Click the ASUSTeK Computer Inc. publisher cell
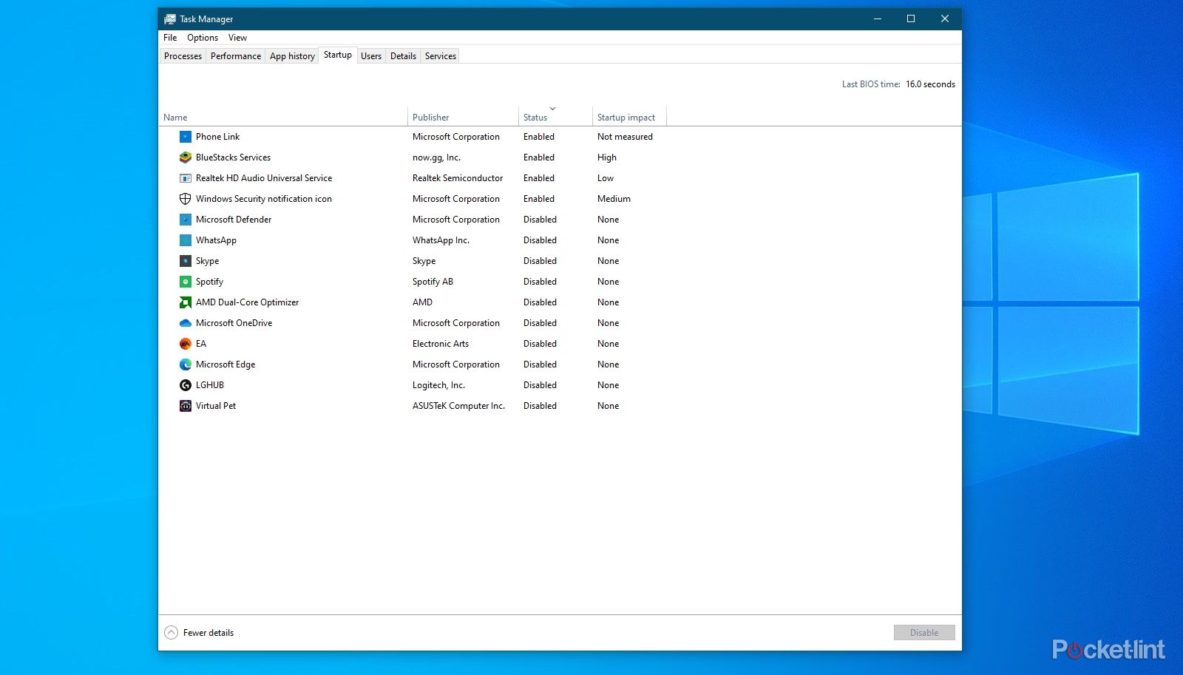The width and height of the screenshot is (1183, 675). click(x=458, y=406)
